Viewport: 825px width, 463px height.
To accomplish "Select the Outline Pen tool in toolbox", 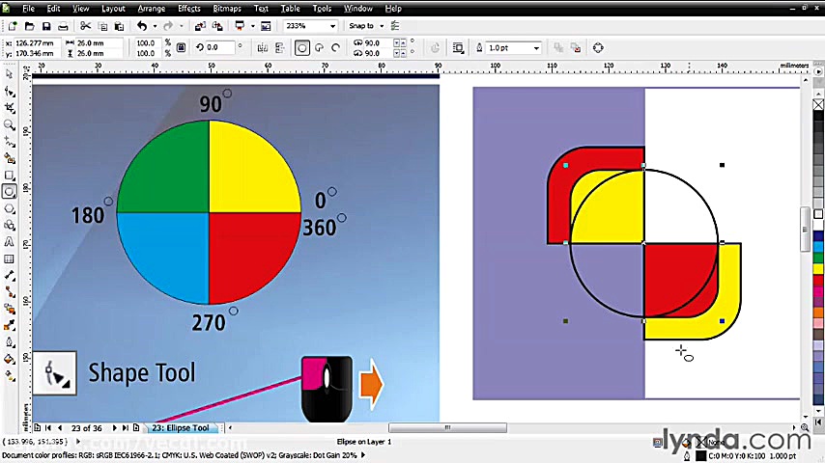I will (9, 342).
